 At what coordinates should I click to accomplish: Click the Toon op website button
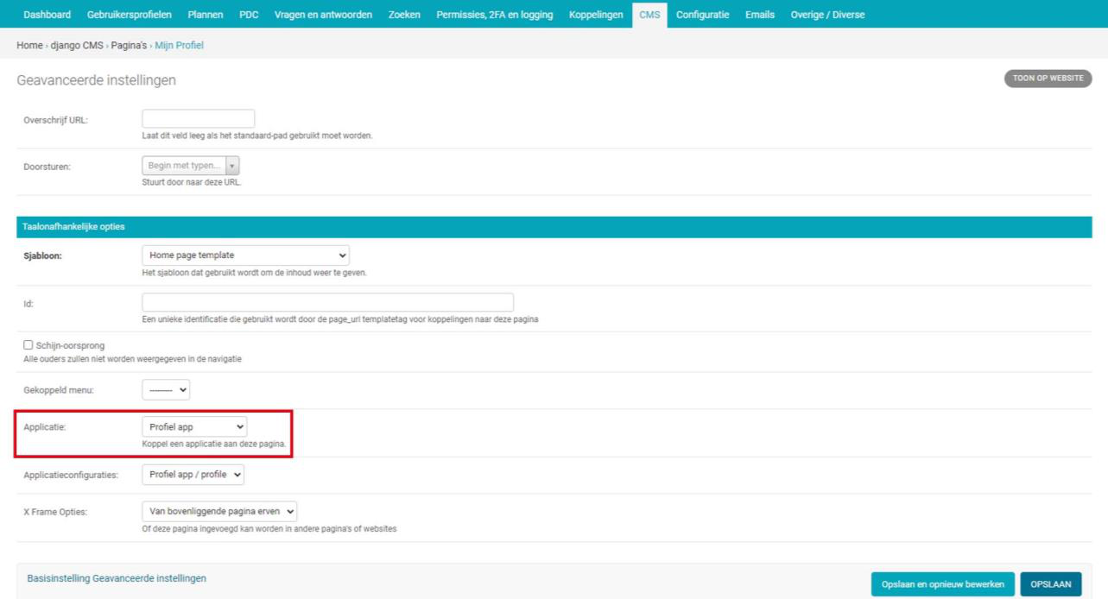point(1048,79)
